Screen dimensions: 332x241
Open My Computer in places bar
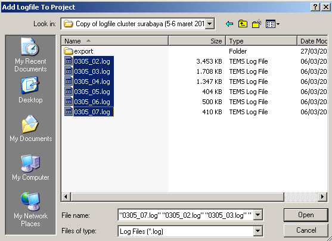(30, 167)
